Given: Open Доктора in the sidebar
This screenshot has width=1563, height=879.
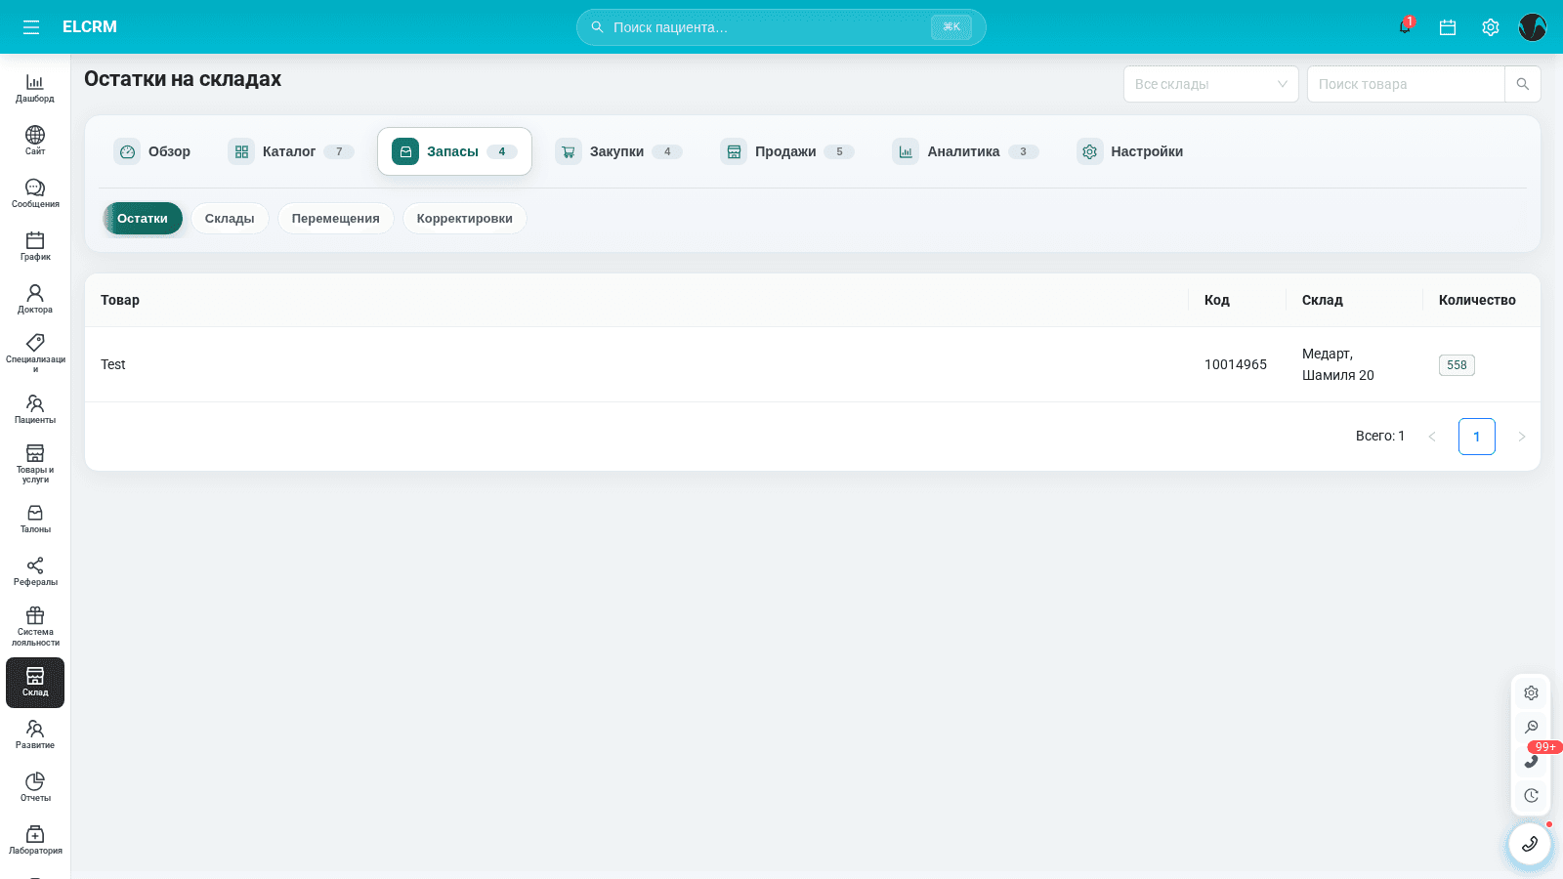Looking at the screenshot, I should [35, 299].
